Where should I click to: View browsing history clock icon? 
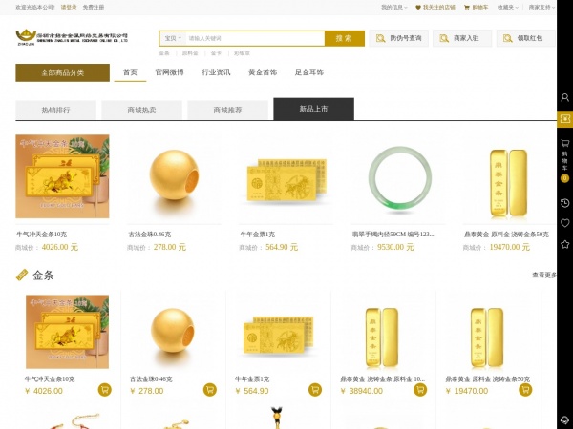[x=564, y=203]
